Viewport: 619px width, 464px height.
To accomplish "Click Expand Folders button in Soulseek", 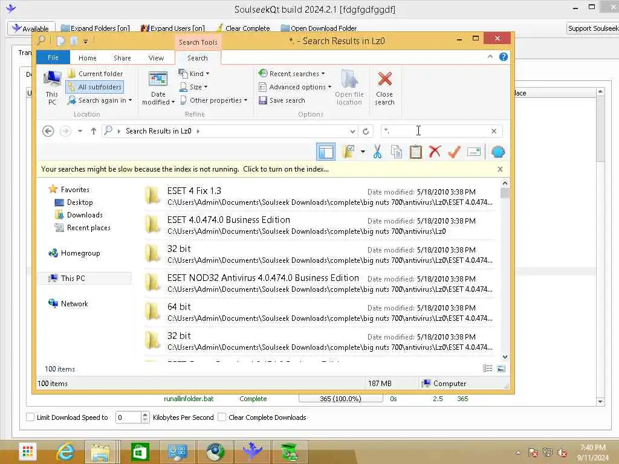I will pyautogui.click(x=95, y=28).
